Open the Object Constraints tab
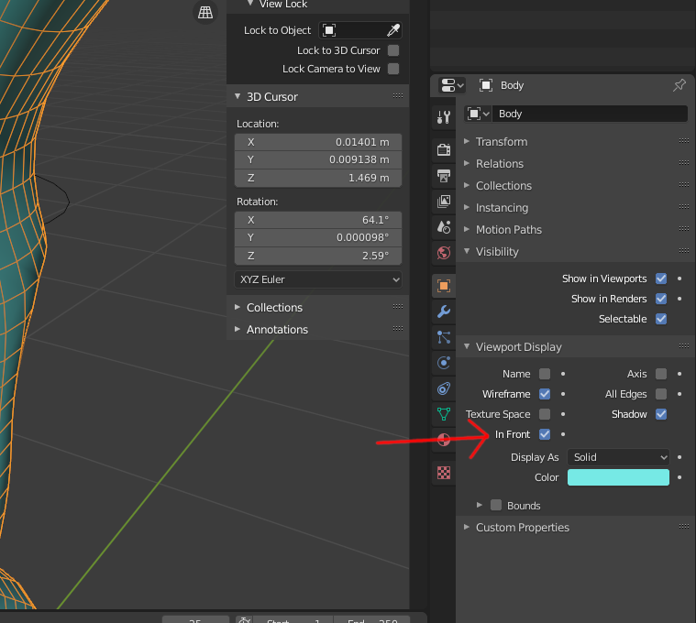Screen dimensions: 696x623 coord(444,388)
